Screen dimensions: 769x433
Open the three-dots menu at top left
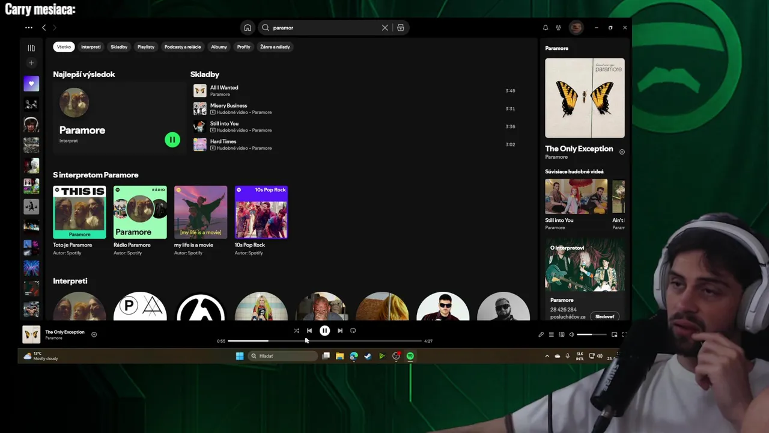29,28
